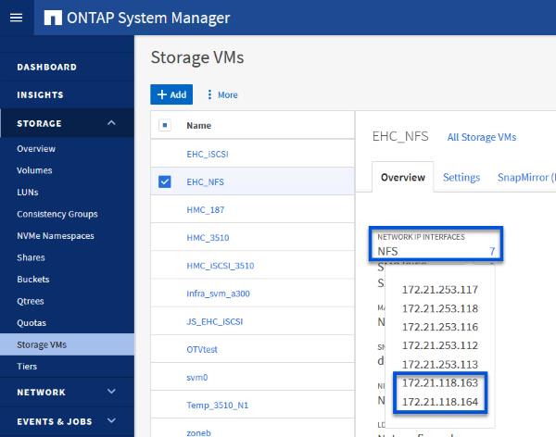Follow the All Storage VMs link
The image size is (556, 437).
click(481, 137)
